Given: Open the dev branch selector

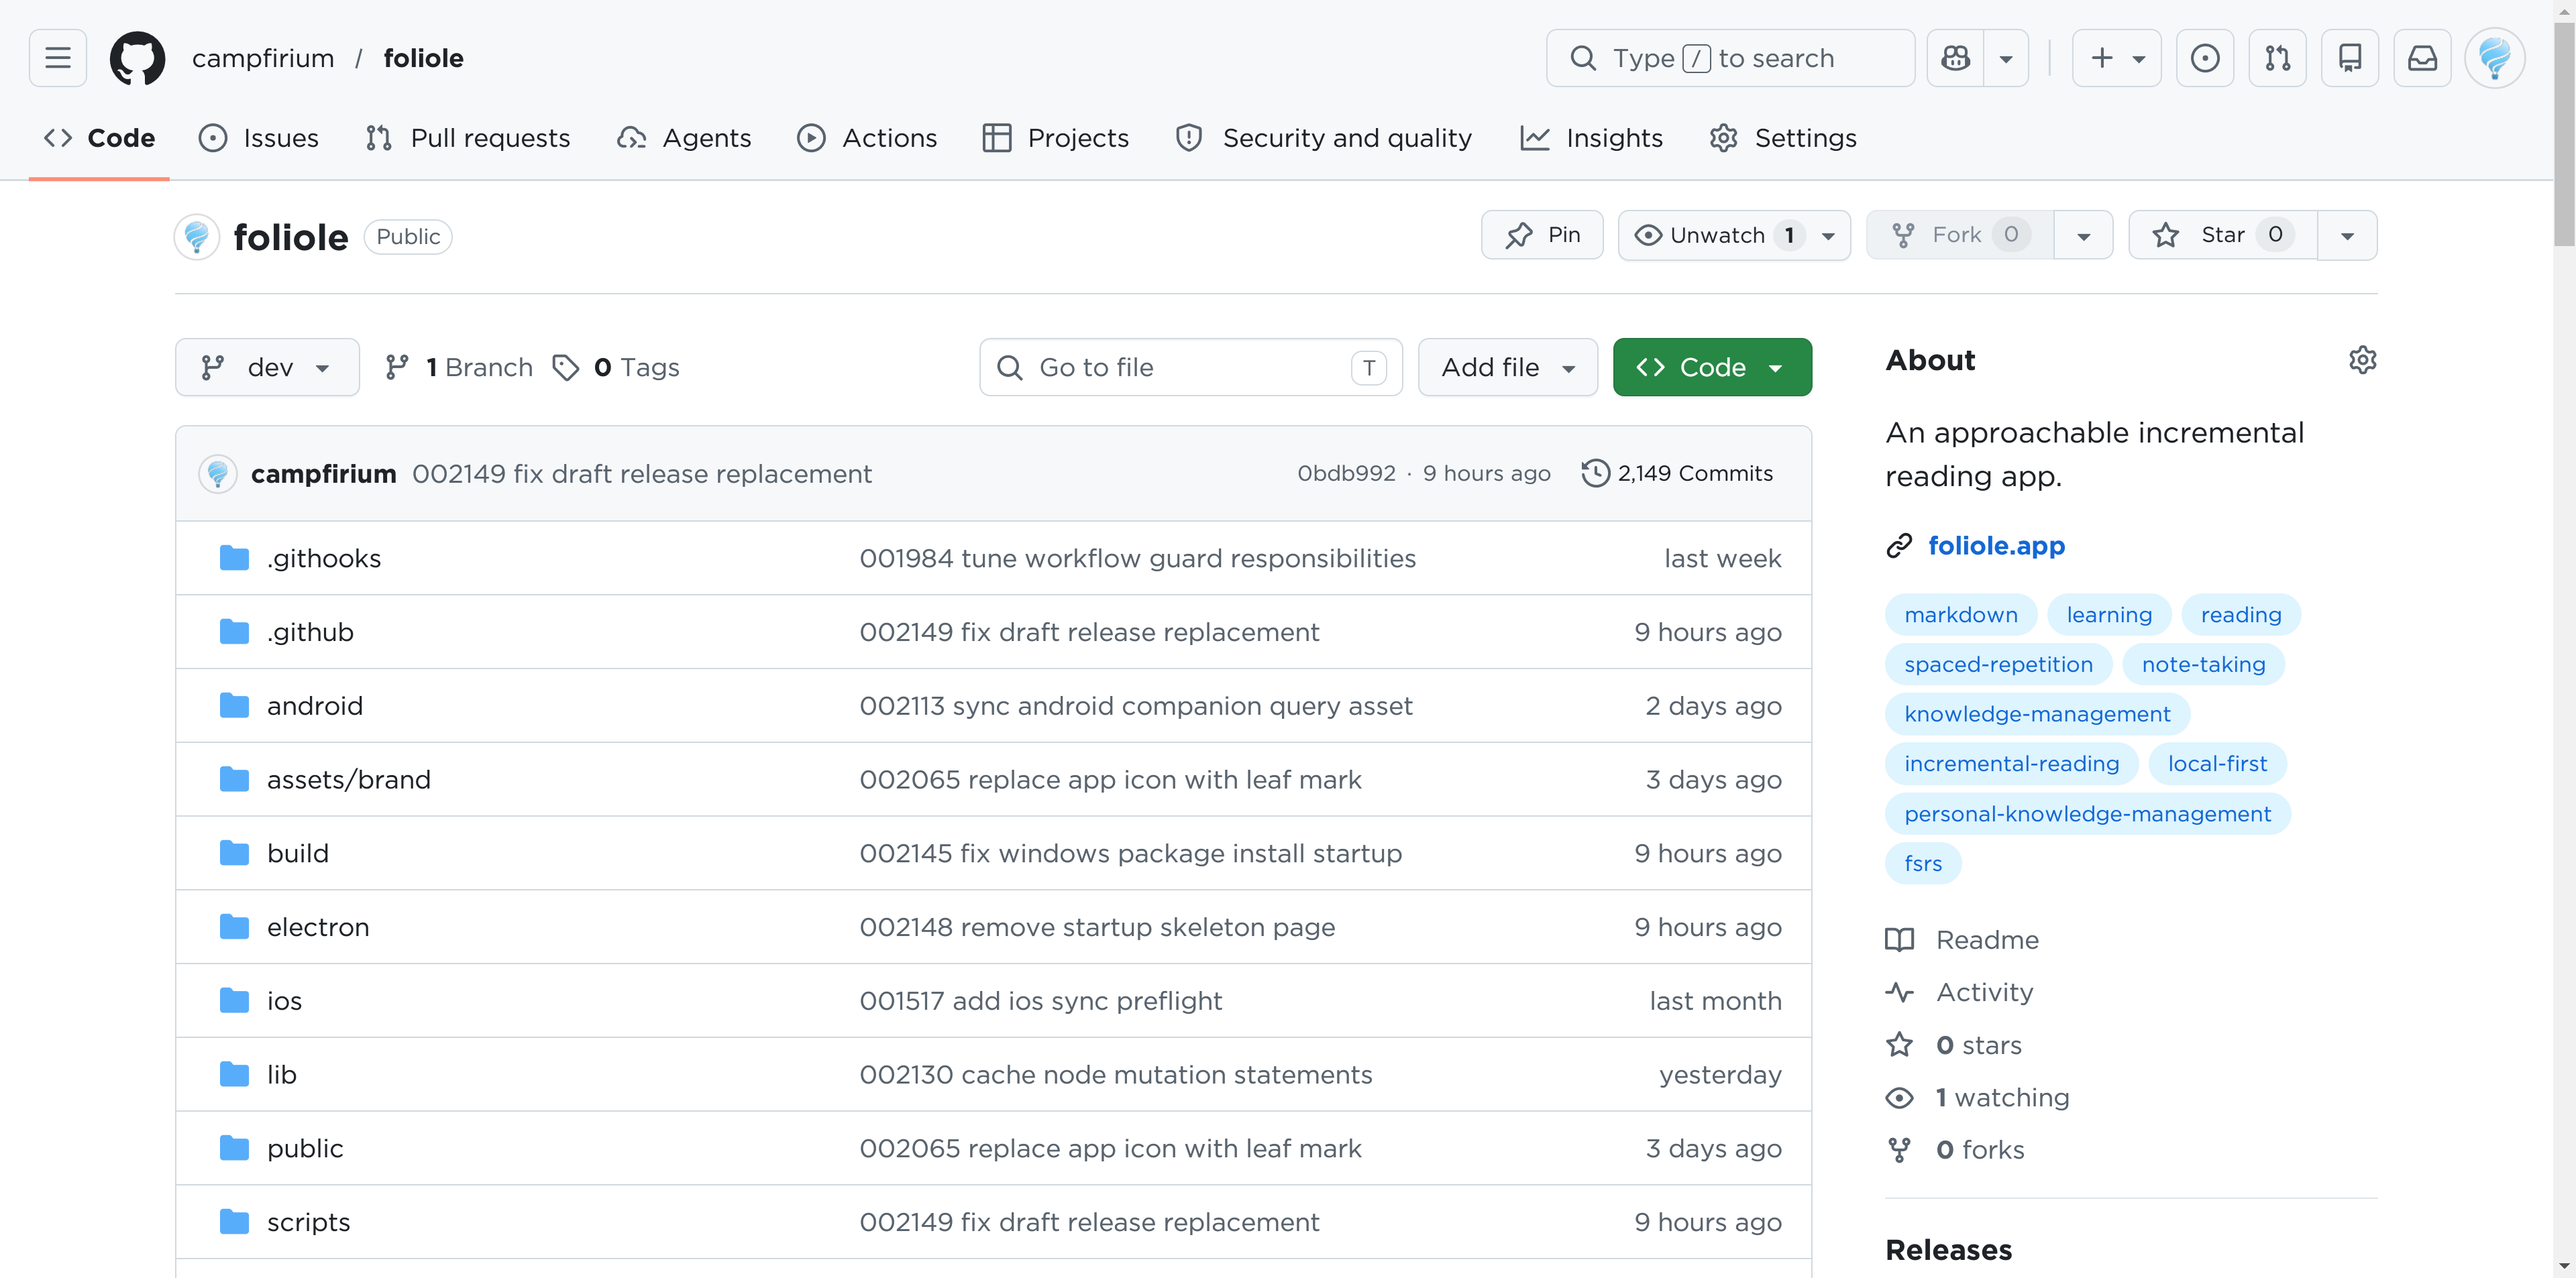Looking at the screenshot, I should pyautogui.click(x=267, y=367).
